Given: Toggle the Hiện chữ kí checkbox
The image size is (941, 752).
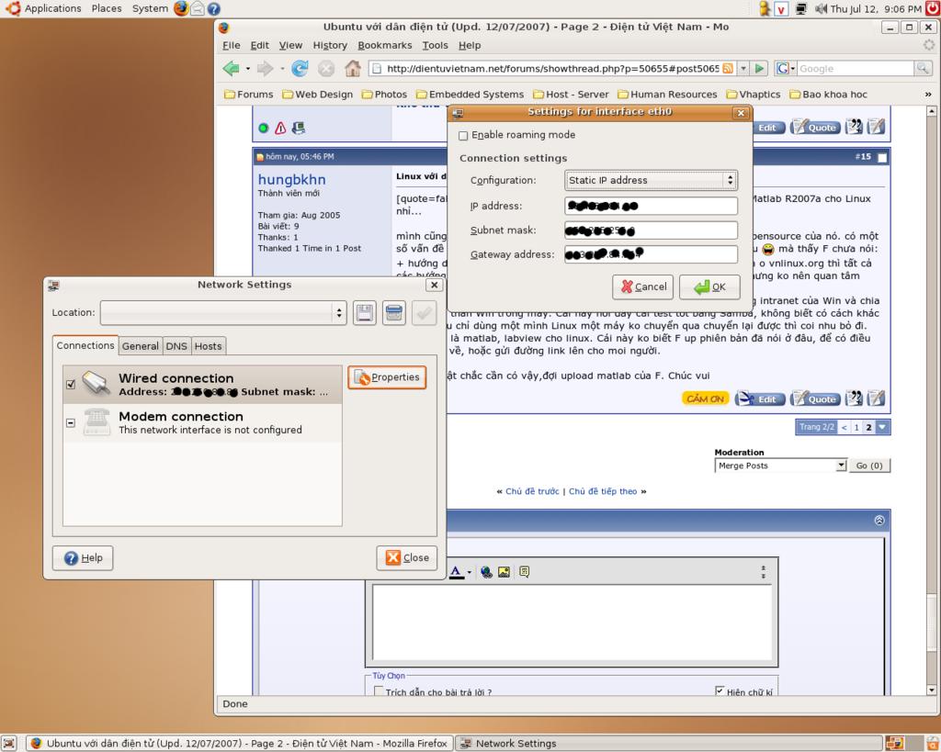Looking at the screenshot, I should [720, 690].
